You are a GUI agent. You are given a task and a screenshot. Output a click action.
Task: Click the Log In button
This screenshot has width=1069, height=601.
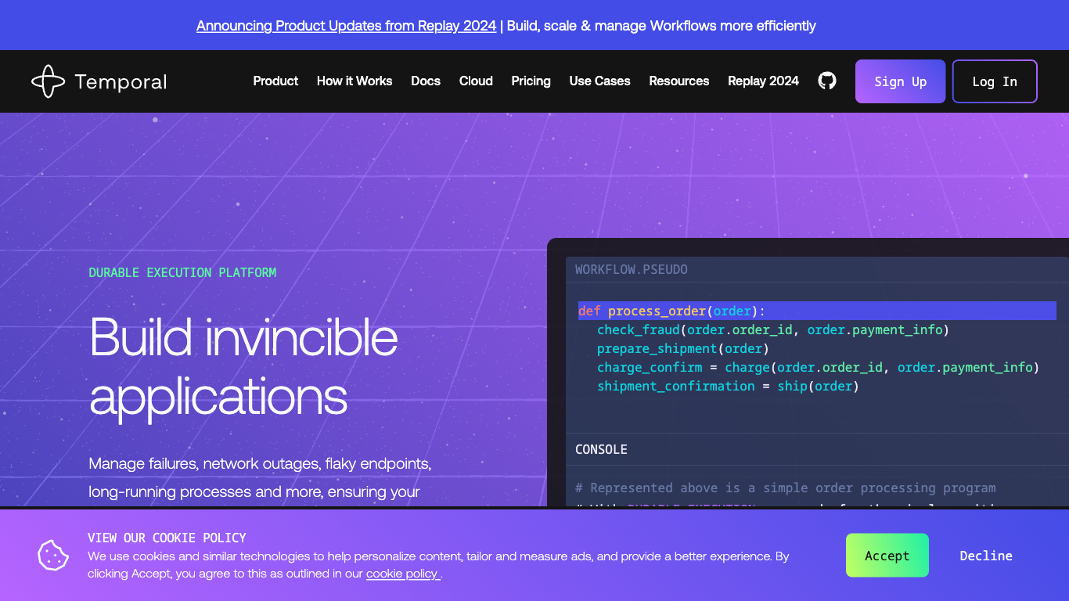click(x=995, y=81)
